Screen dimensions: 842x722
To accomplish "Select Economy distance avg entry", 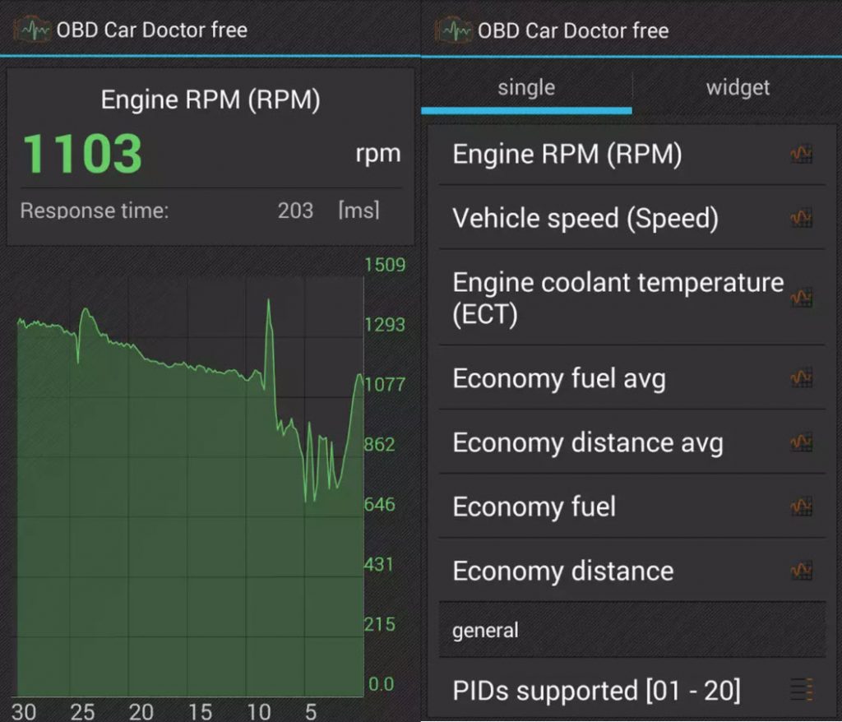I will coord(632,442).
